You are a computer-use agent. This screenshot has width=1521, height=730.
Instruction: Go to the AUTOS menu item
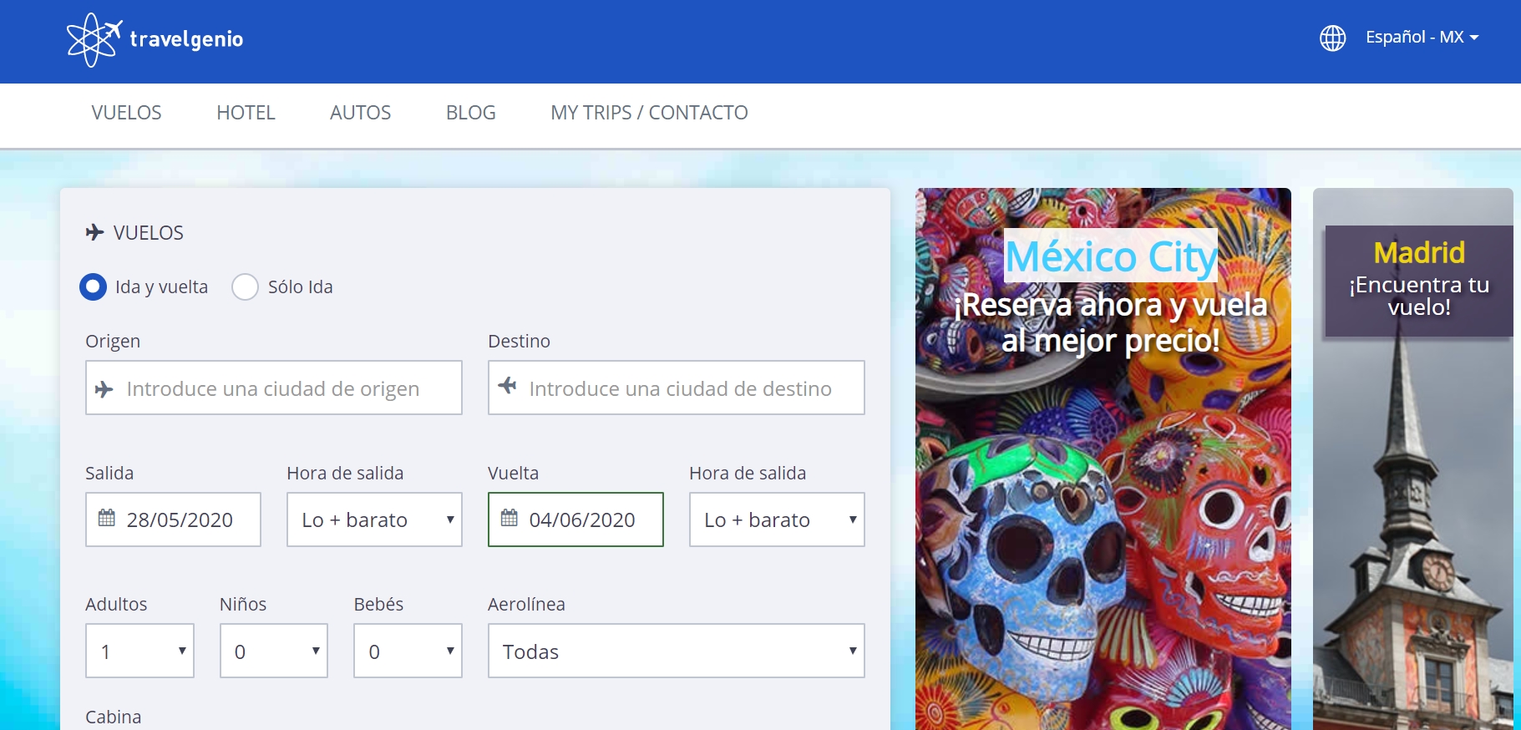(x=360, y=113)
